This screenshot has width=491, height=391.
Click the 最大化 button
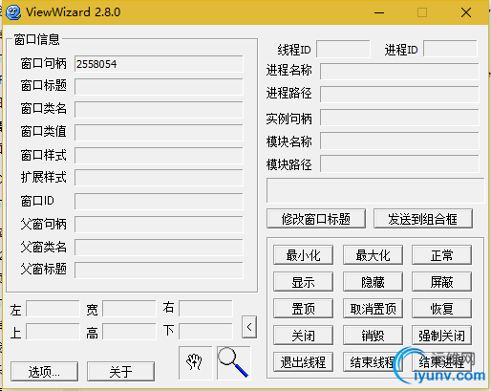click(x=373, y=255)
